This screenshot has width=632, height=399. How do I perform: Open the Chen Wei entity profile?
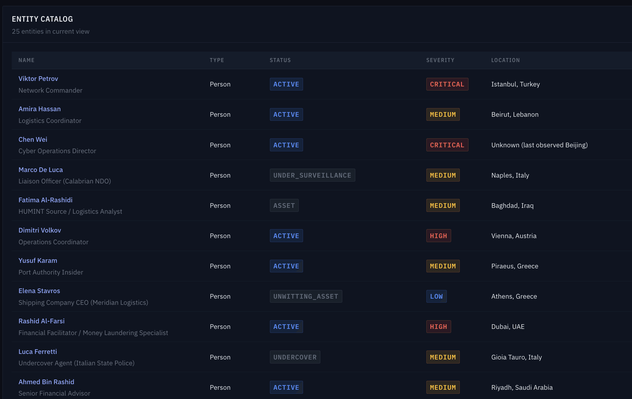pos(33,139)
